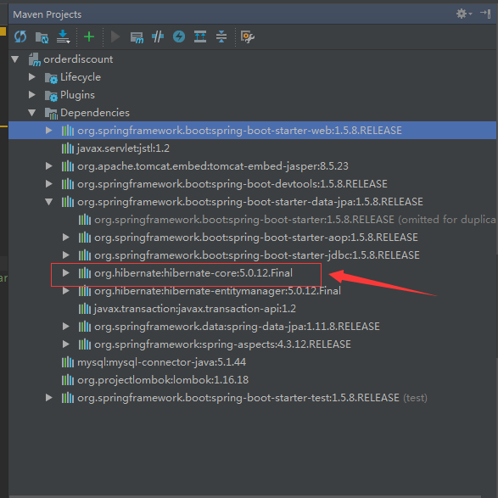Expand hibernate-core 5.0.12.Final dependency
498x498 pixels.
65,273
